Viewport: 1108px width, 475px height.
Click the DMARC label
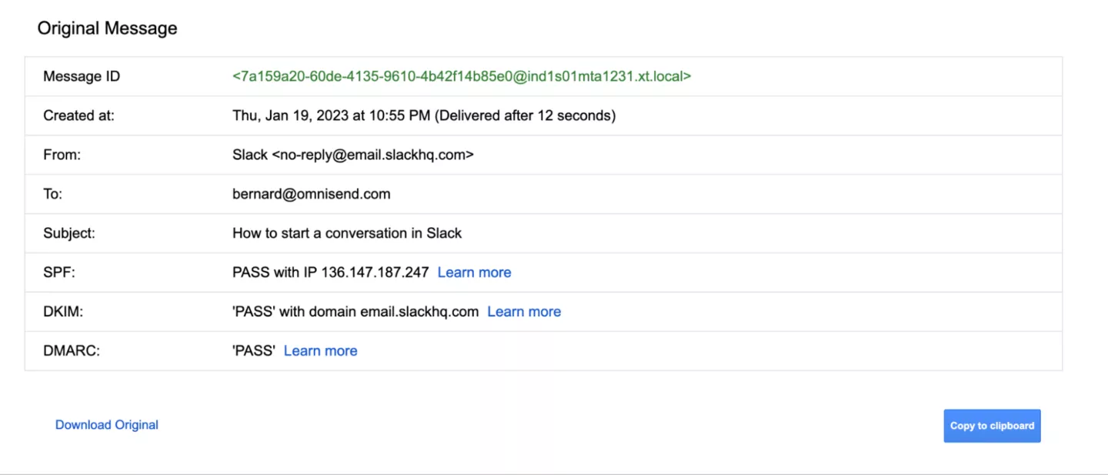point(72,351)
